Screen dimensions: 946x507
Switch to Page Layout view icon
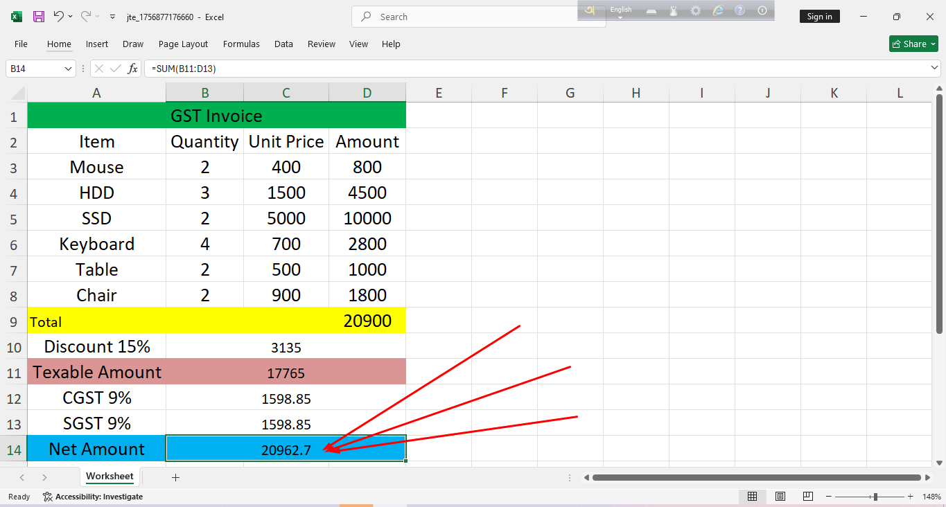tap(780, 497)
